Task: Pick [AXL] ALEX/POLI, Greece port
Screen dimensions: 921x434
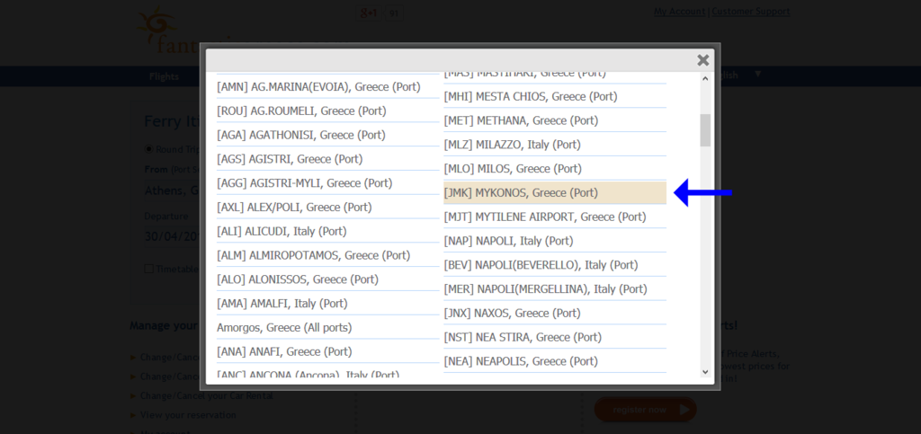Action: coord(327,207)
